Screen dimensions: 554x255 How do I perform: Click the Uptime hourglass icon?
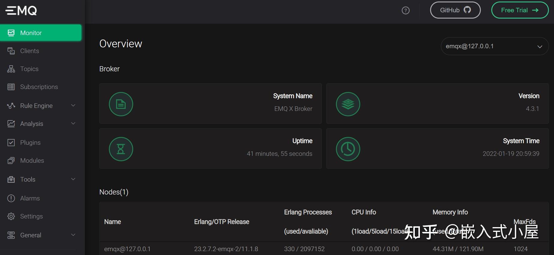coord(121,149)
